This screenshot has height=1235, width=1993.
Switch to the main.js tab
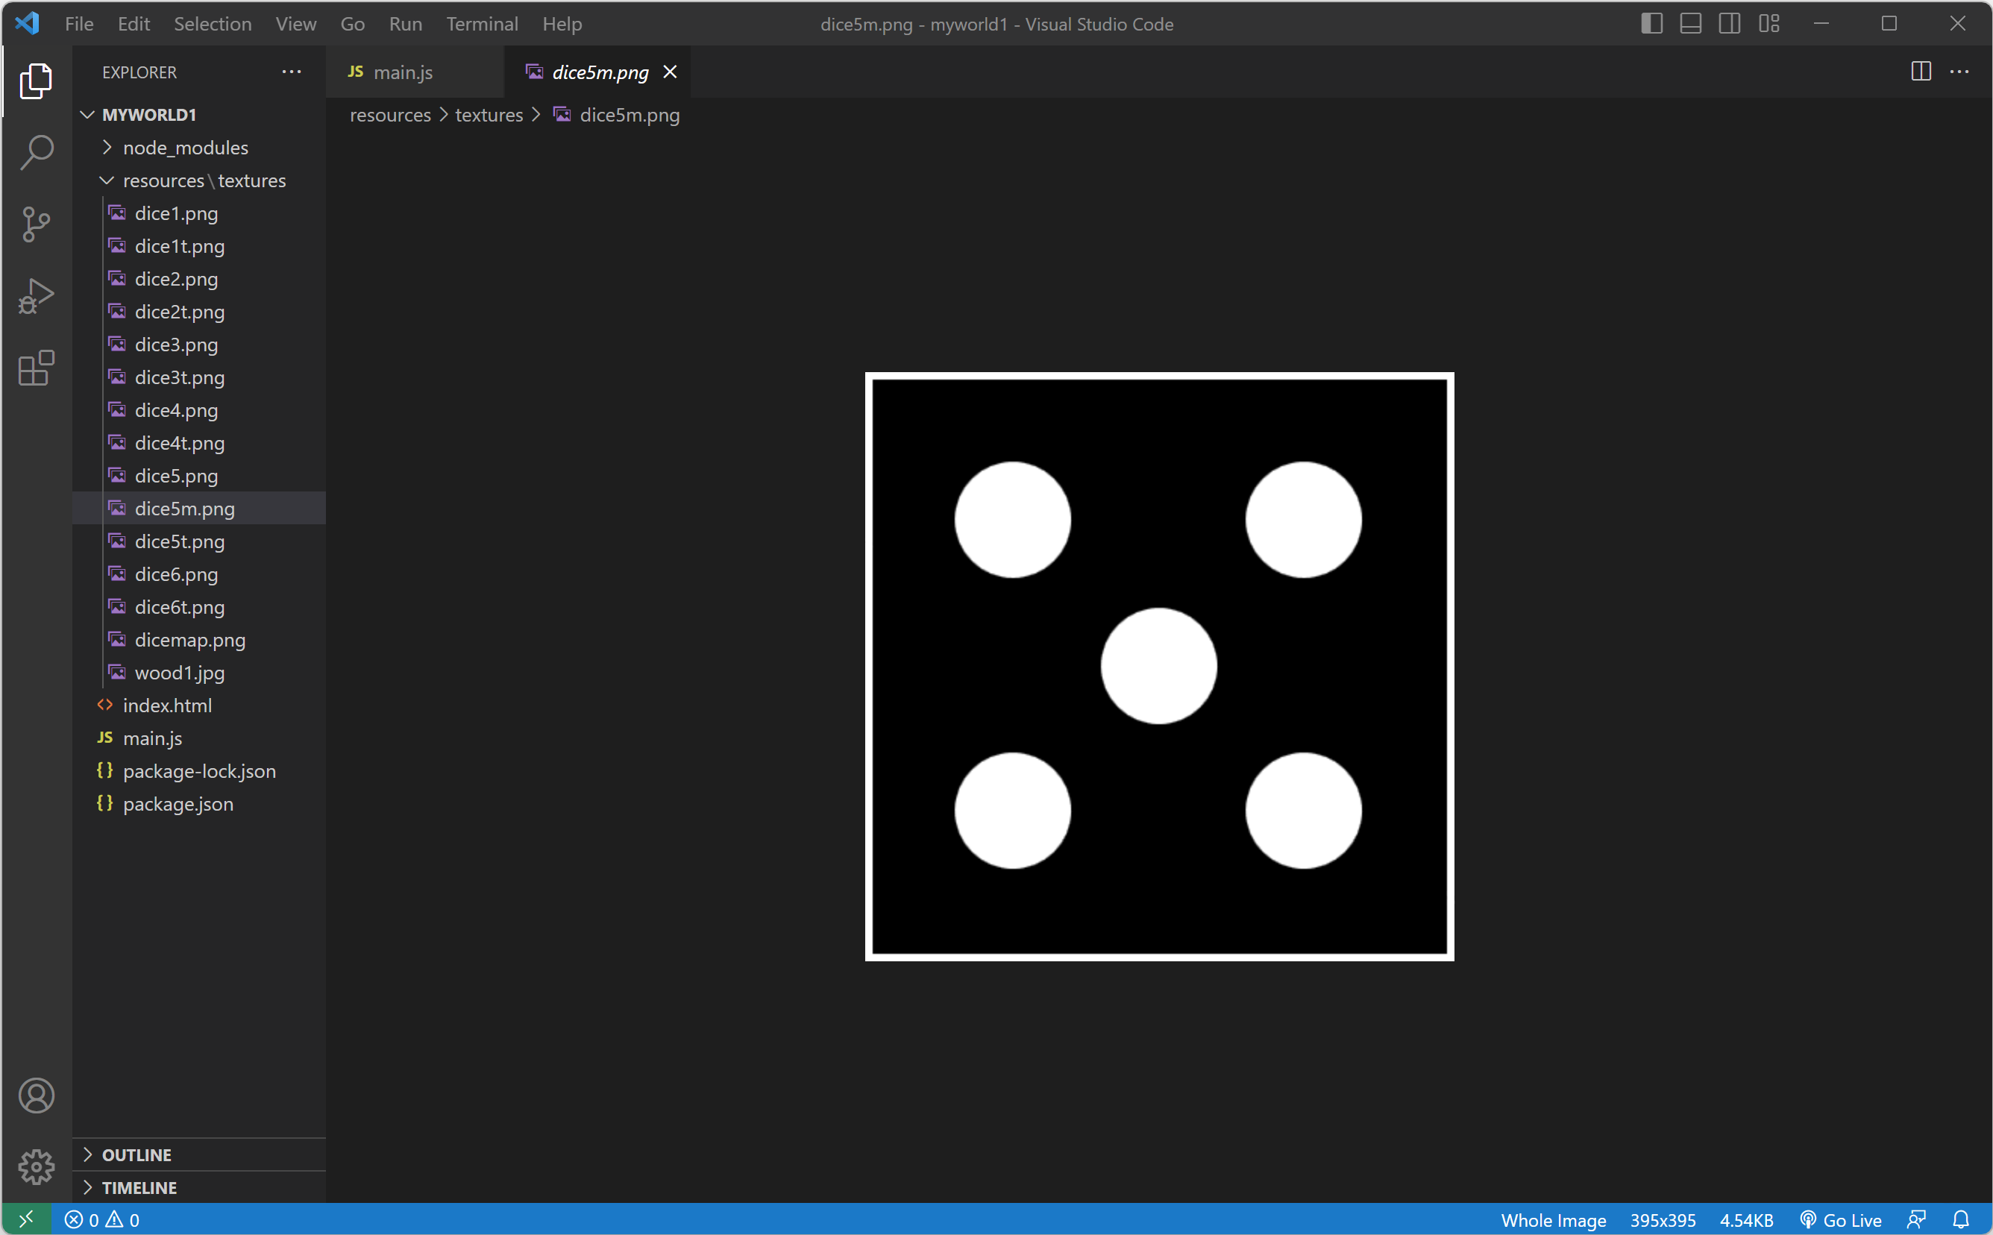point(402,72)
